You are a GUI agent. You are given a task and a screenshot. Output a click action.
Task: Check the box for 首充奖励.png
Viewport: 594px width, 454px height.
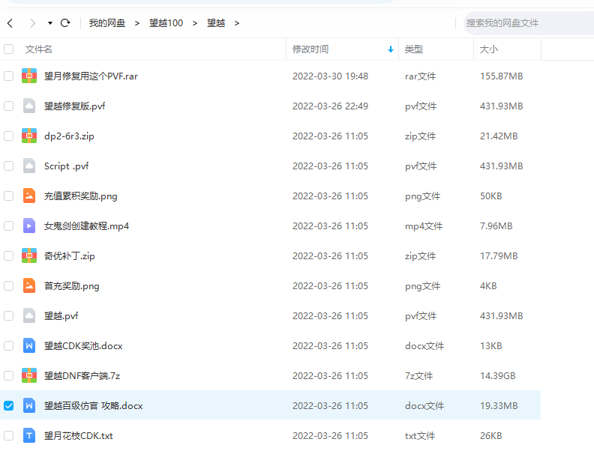tap(9, 285)
